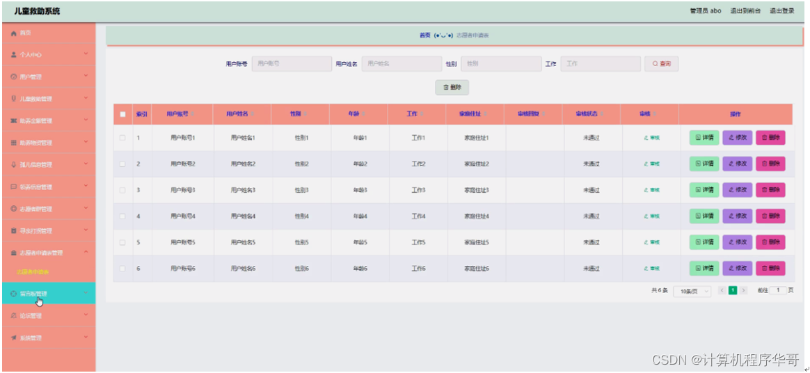Check the checkbox for row 3
The width and height of the screenshot is (810, 373).
[x=122, y=190]
